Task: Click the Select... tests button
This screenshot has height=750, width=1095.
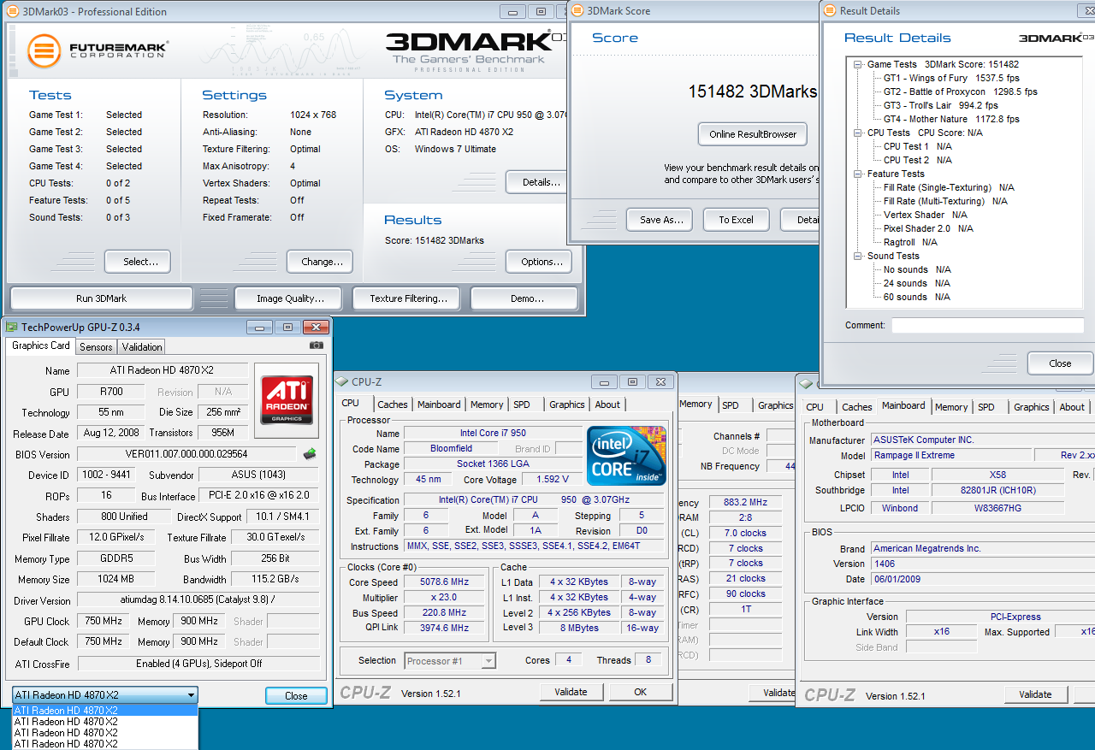Action: point(138,262)
